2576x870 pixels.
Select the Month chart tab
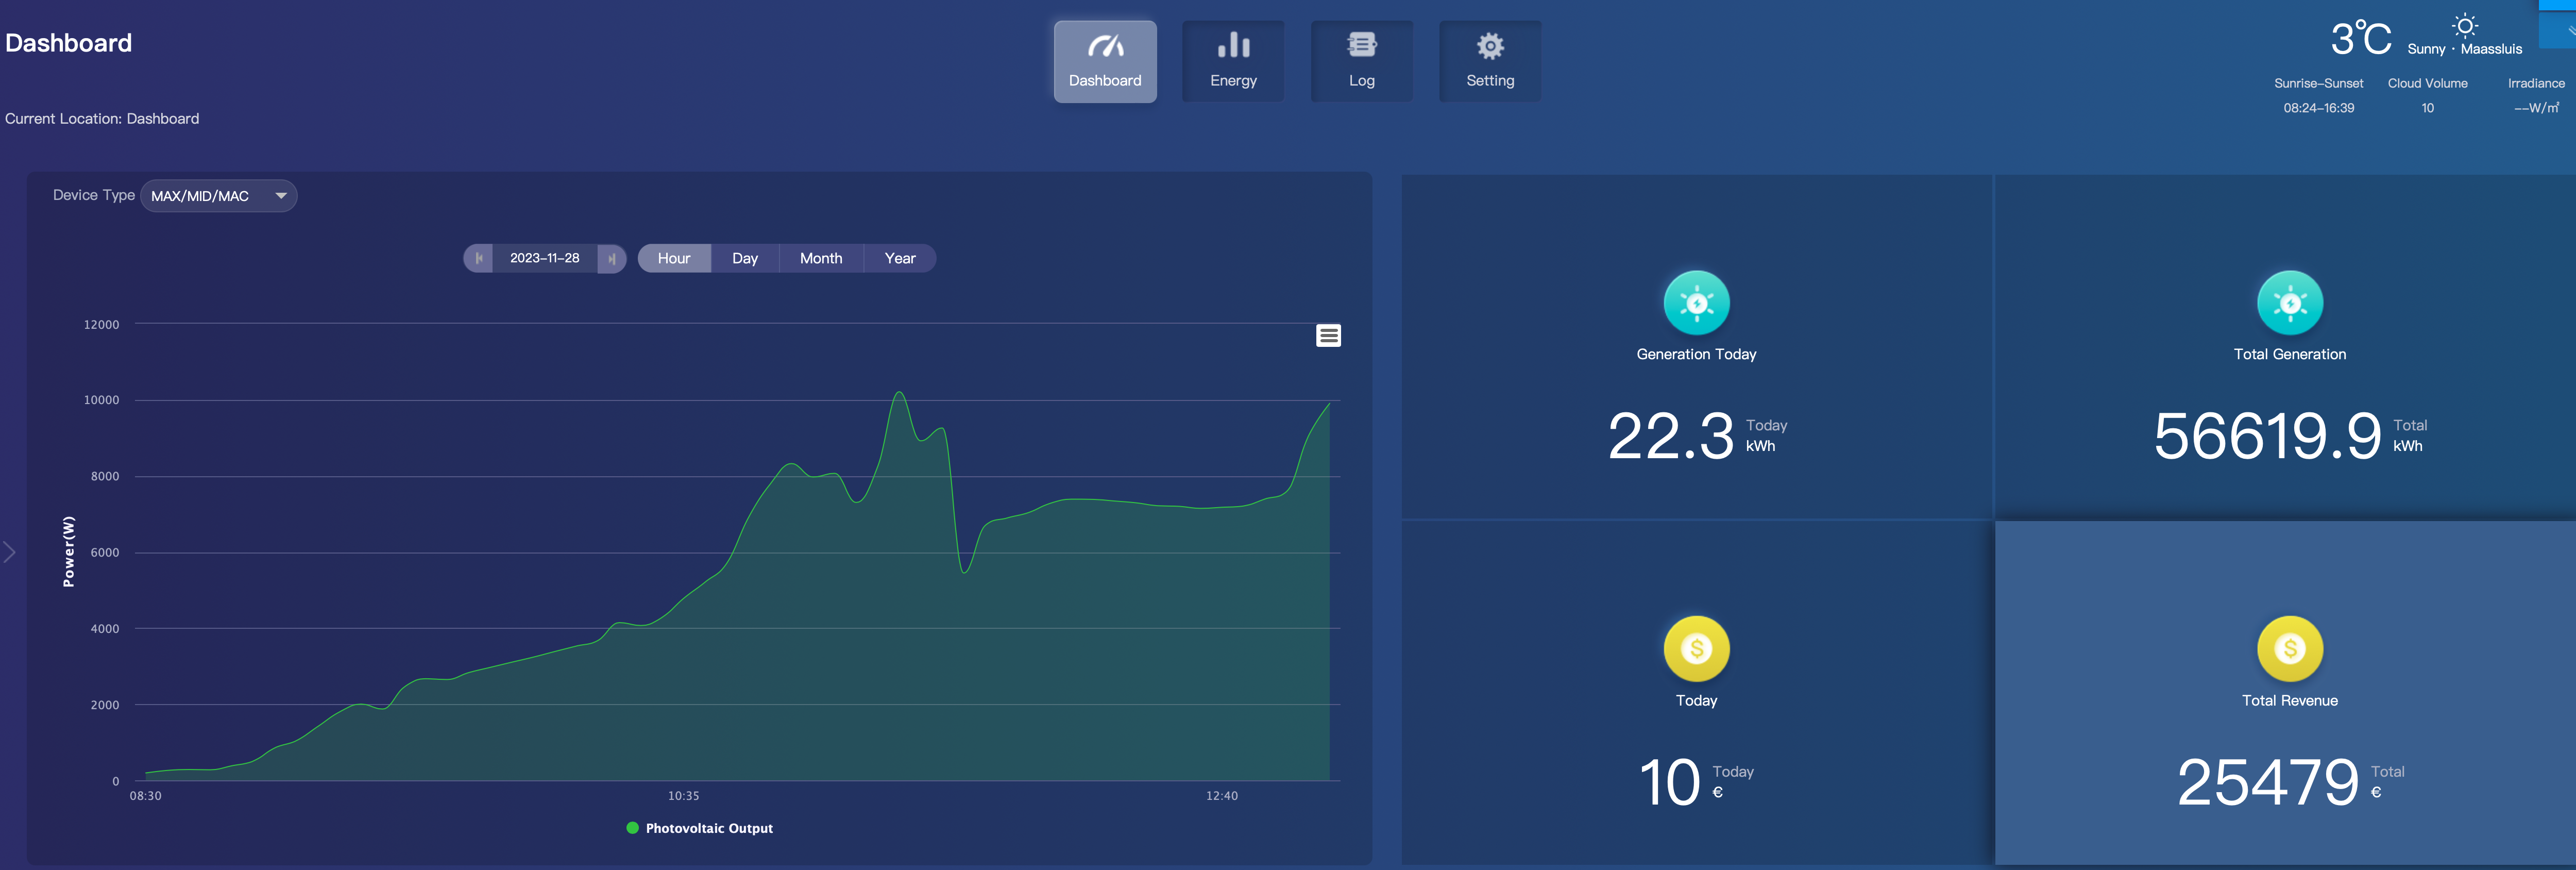pyautogui.click(x=820, y=258)
